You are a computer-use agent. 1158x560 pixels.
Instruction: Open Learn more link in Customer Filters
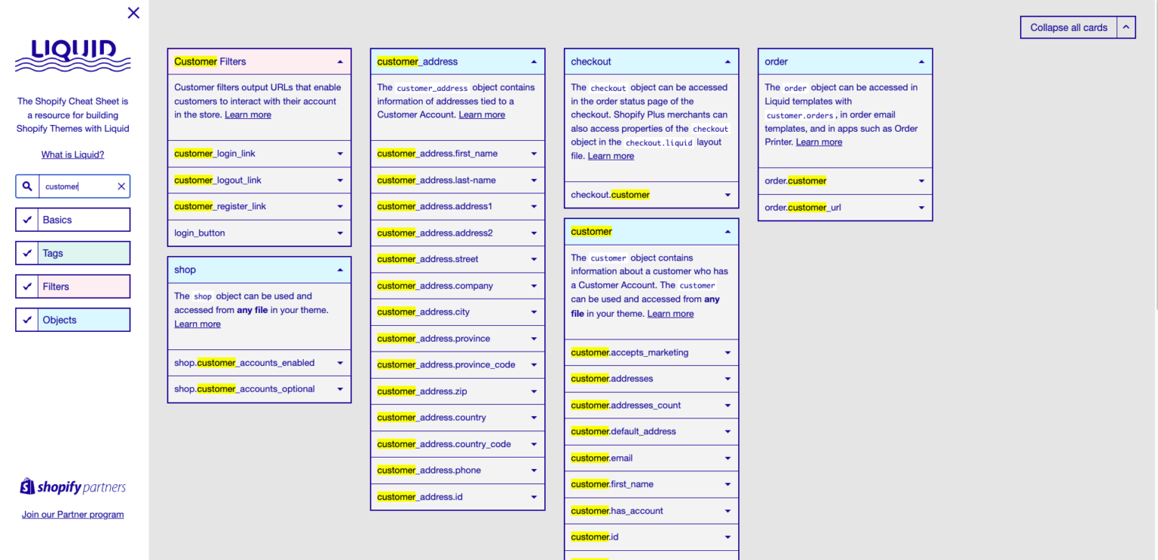tap(248, 114)
